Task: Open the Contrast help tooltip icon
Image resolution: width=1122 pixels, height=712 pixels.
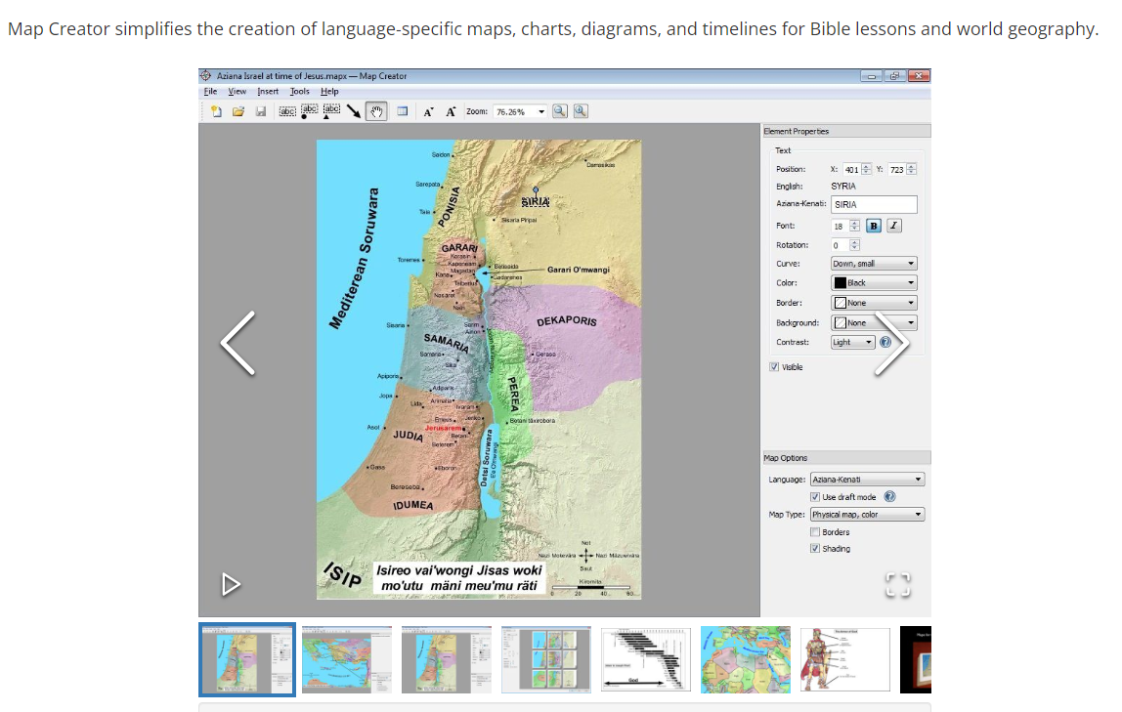Action: pyautogui.click(x=886, y=342)
